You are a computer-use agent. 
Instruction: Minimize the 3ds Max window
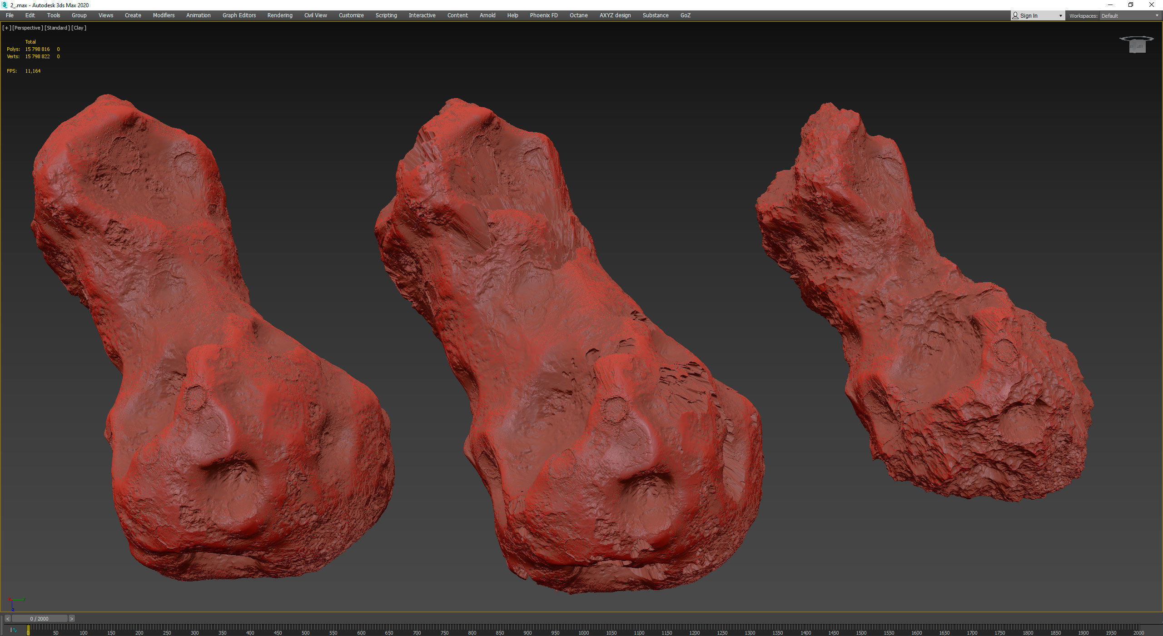pos(1110,5)
